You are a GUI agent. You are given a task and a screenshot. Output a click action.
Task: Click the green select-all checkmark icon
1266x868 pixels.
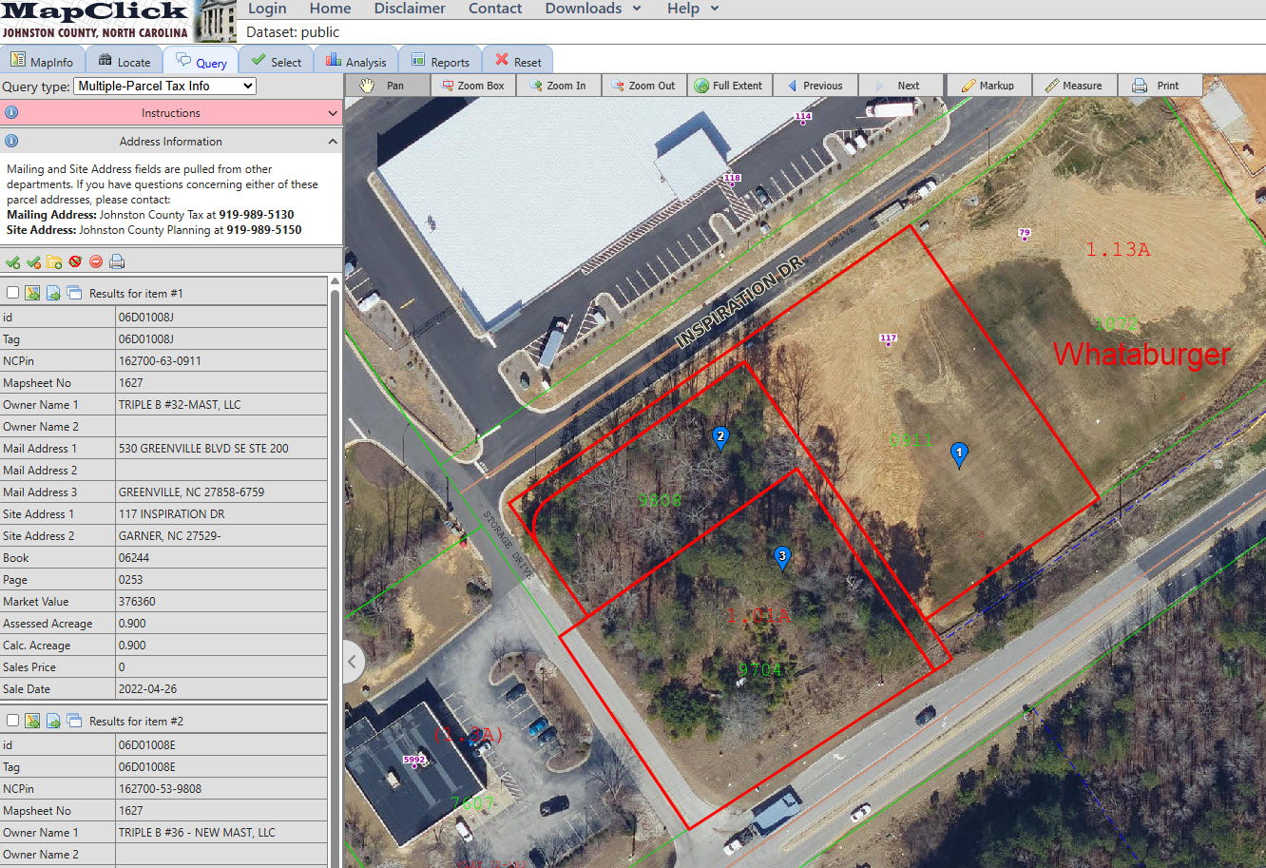12,261
